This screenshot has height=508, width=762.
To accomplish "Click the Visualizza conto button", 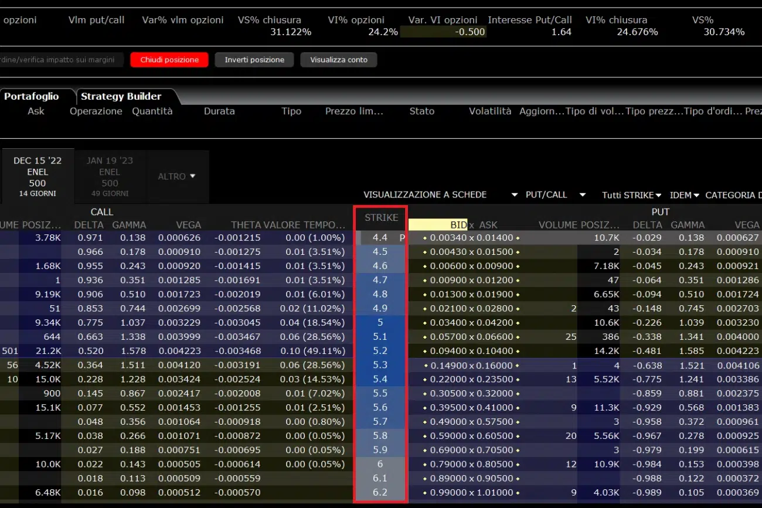I will coord(339,60).
